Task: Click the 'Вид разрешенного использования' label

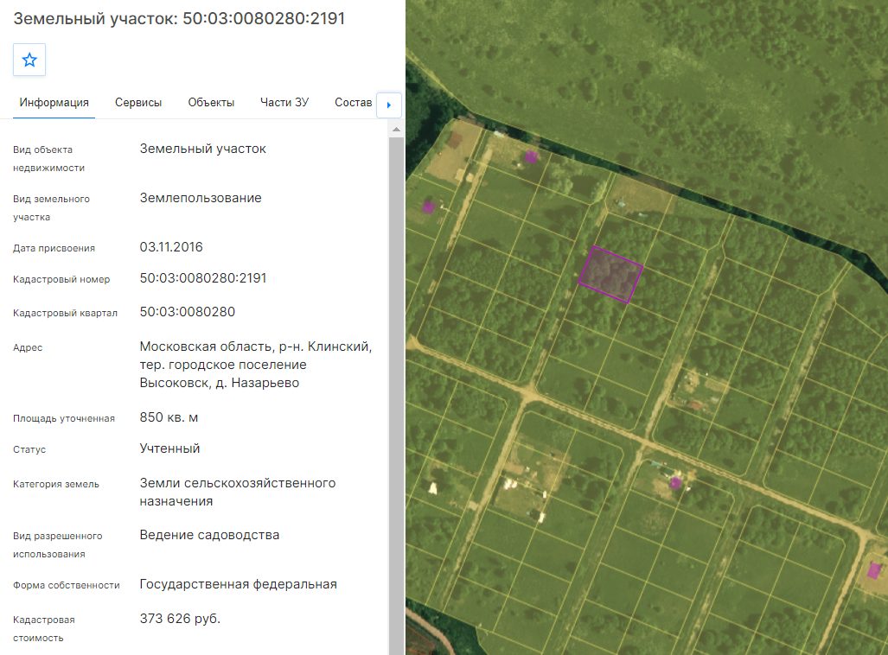Action: point(58,544)
